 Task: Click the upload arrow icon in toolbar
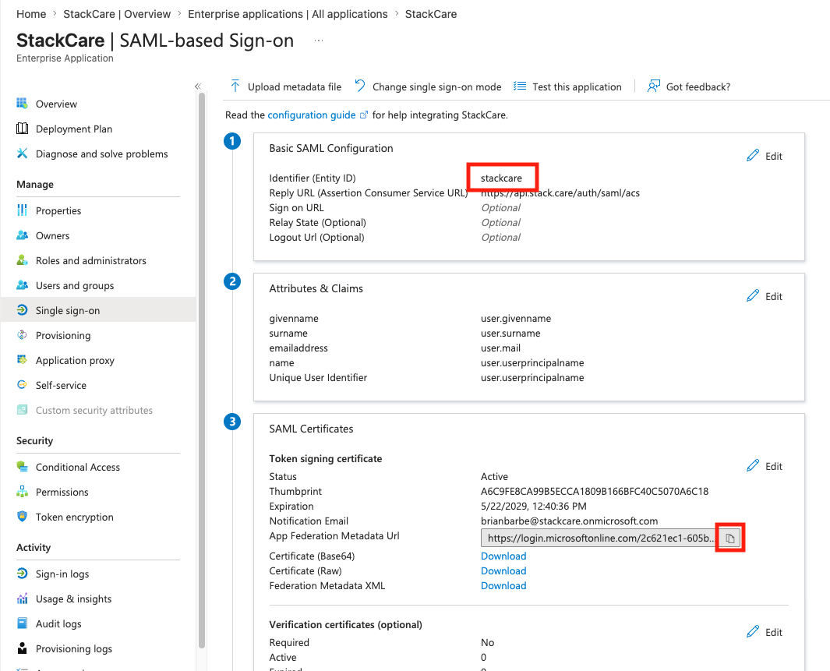[x=235, y=87]
